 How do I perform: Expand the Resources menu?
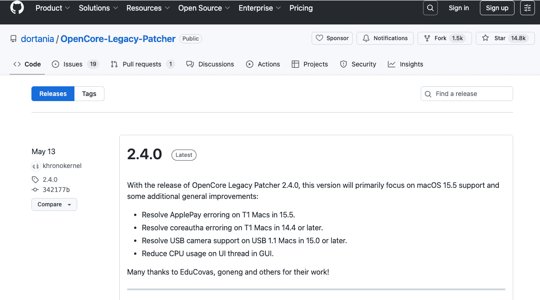click(x=148, y=8)
